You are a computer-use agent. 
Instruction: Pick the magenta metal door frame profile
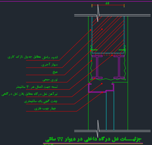click(101, 88)
